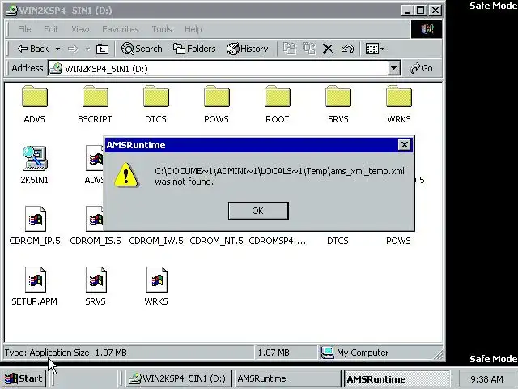Select the POWS file label in third row
Viewport: 518px width, 389px height.
pos(398,241)
